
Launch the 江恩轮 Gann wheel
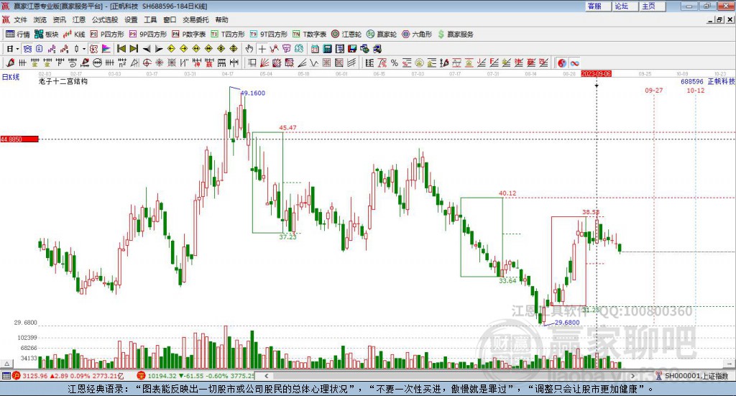tap(346, 34)
